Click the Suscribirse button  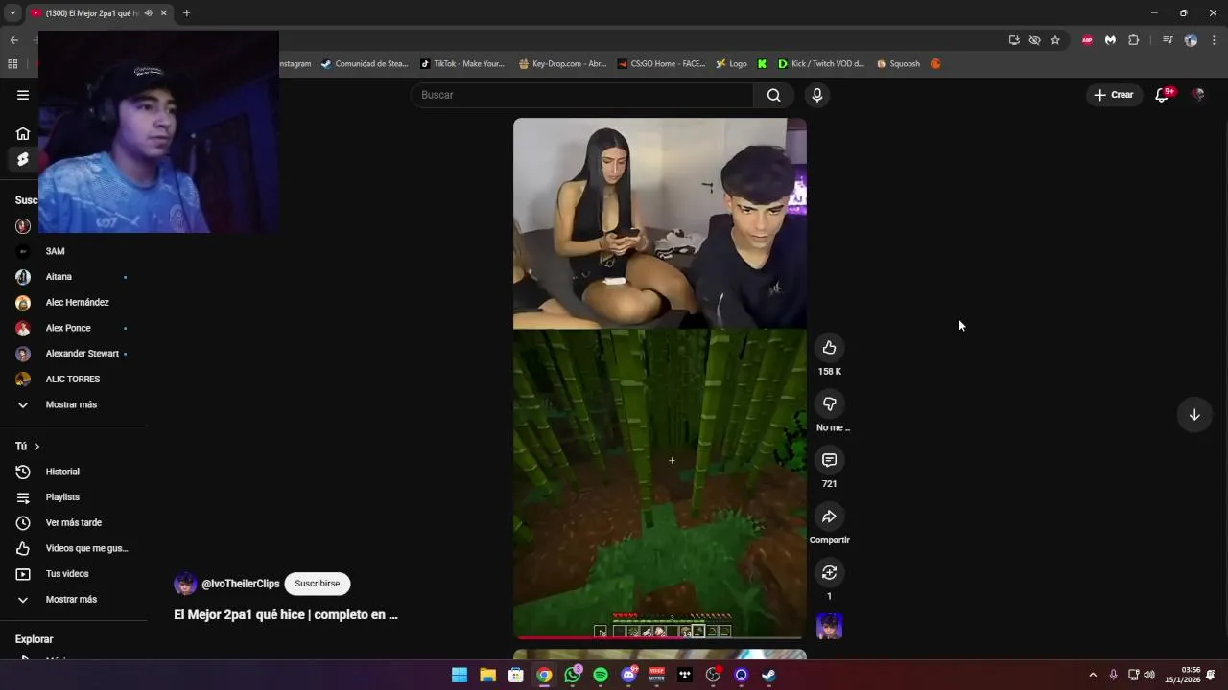pyautogui.click(x=318, y=584)
